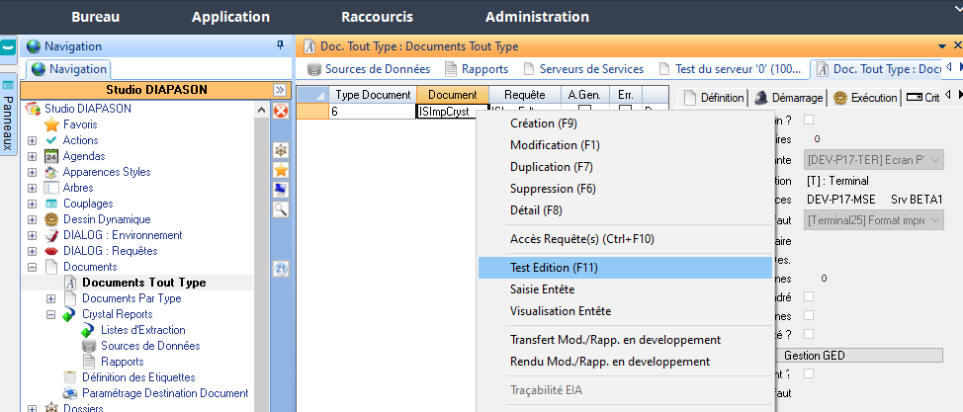Click the pin icon on Navigation panel
The width and height of the screenshot is (963, 412).
point(280,45)
